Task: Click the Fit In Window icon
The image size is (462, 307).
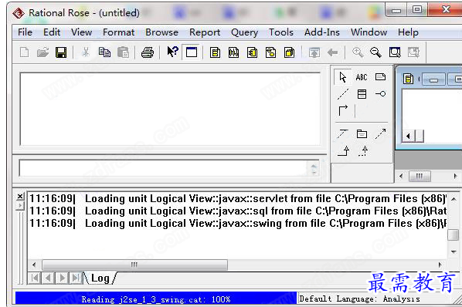Action: click(x=395, y=52)
